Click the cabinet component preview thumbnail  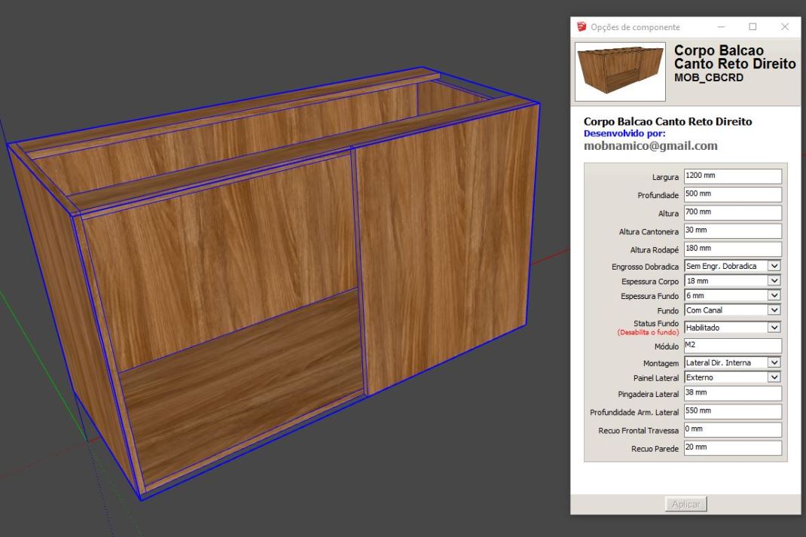[620, 72]
